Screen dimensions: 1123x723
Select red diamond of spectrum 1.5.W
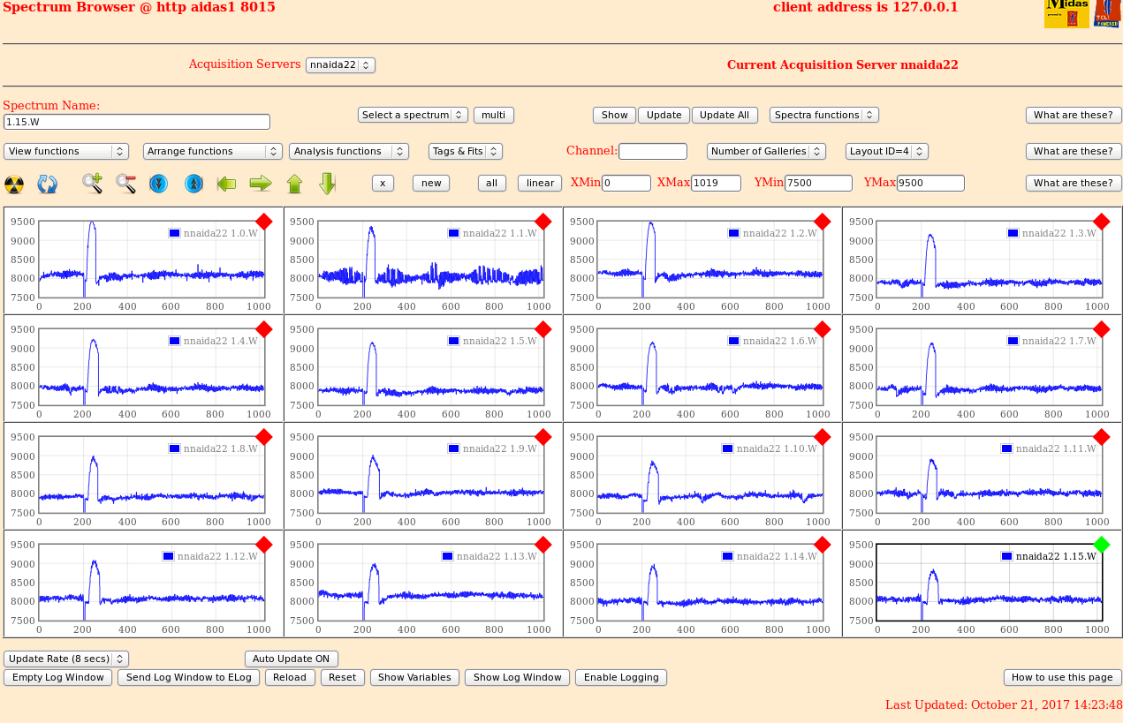click(x=543, y=329)
